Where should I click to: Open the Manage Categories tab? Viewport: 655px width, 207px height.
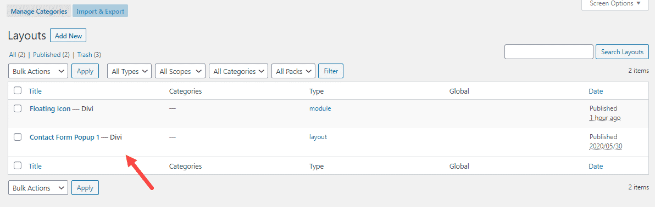point(39,12)
